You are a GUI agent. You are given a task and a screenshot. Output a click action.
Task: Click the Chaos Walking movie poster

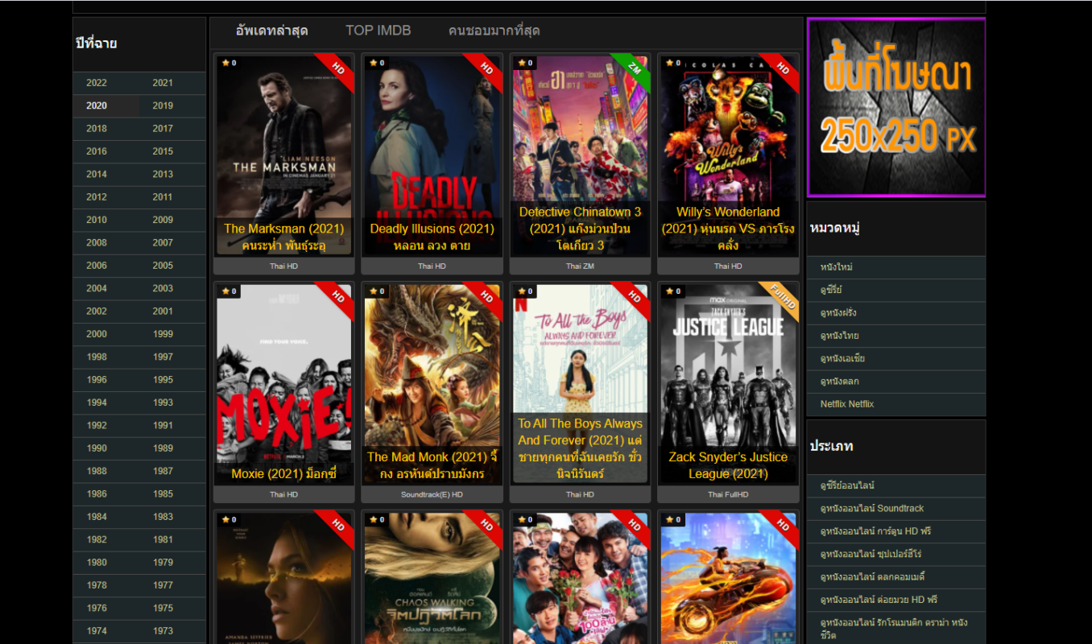coord(432,578)
